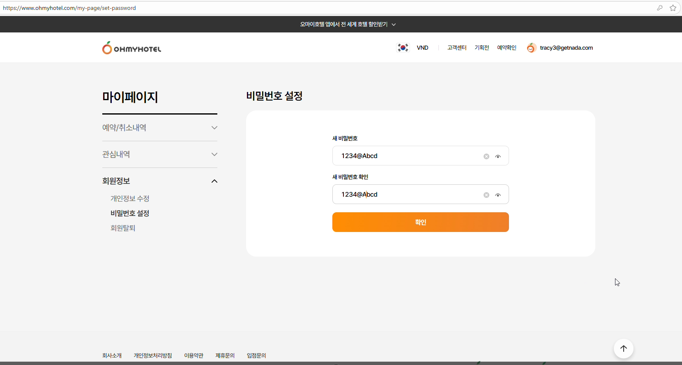Select 회원탈퇴 in sidebar menu

click(123, 228)
